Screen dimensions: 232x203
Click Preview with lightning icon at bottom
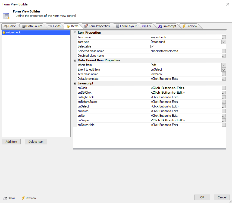(x=29, y=198)
